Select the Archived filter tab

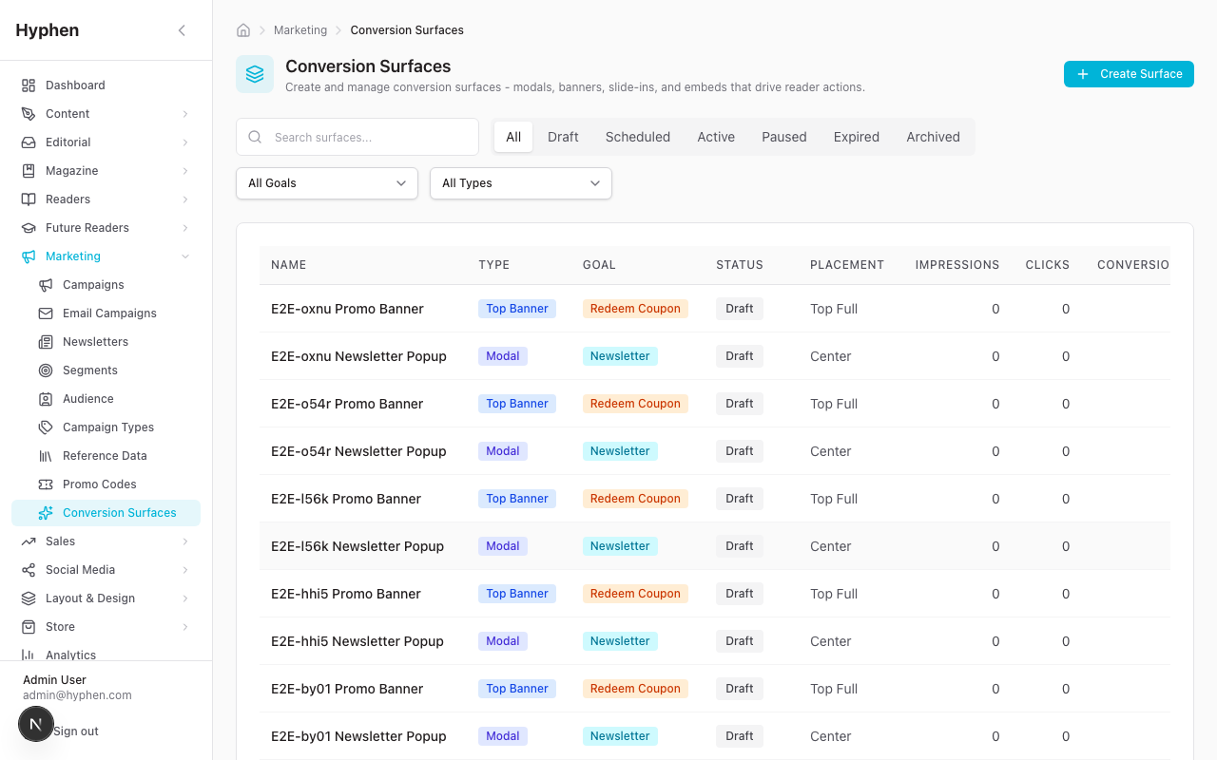[x=932, y=137]
